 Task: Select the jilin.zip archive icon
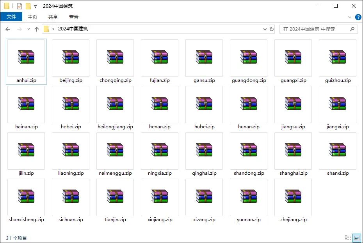point(26,150)
